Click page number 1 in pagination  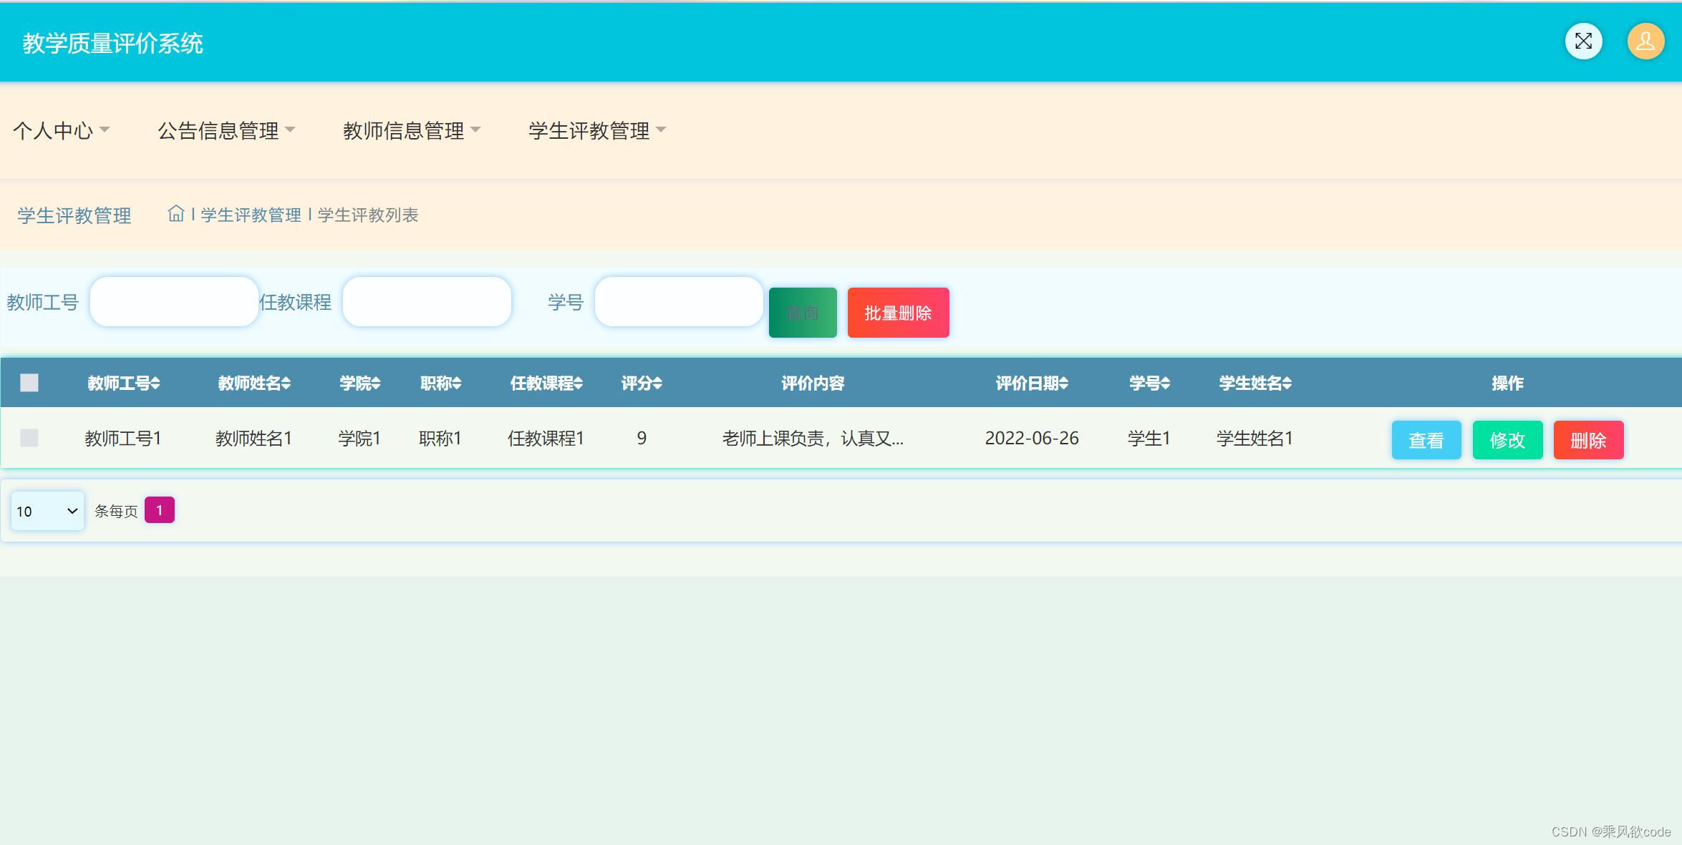click(160, 510)
